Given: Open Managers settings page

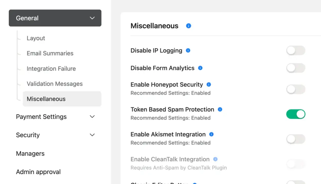Looking at the screenshot, I should coord(30,154).
